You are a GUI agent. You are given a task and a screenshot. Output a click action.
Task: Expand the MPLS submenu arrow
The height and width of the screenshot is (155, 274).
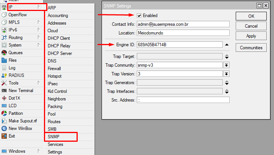(x=39, y=22)
